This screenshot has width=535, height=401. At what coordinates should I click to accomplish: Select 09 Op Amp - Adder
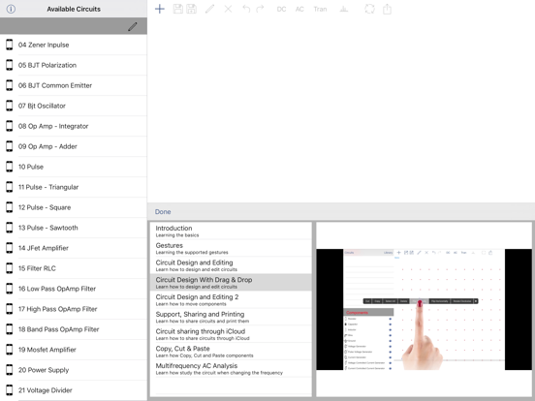pos(74,146)
